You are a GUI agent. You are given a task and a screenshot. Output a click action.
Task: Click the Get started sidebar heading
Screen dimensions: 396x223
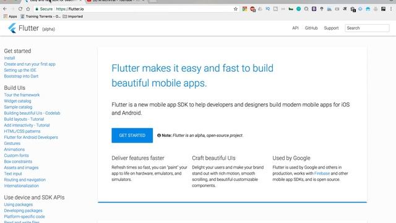[x=17, y=51]
